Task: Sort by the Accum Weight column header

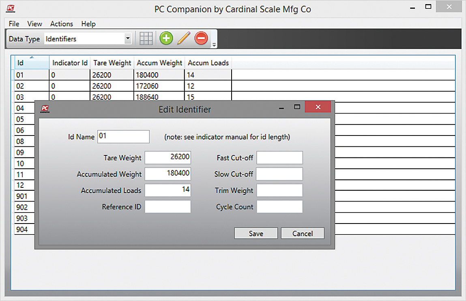Action: click(x=159, y=63)
